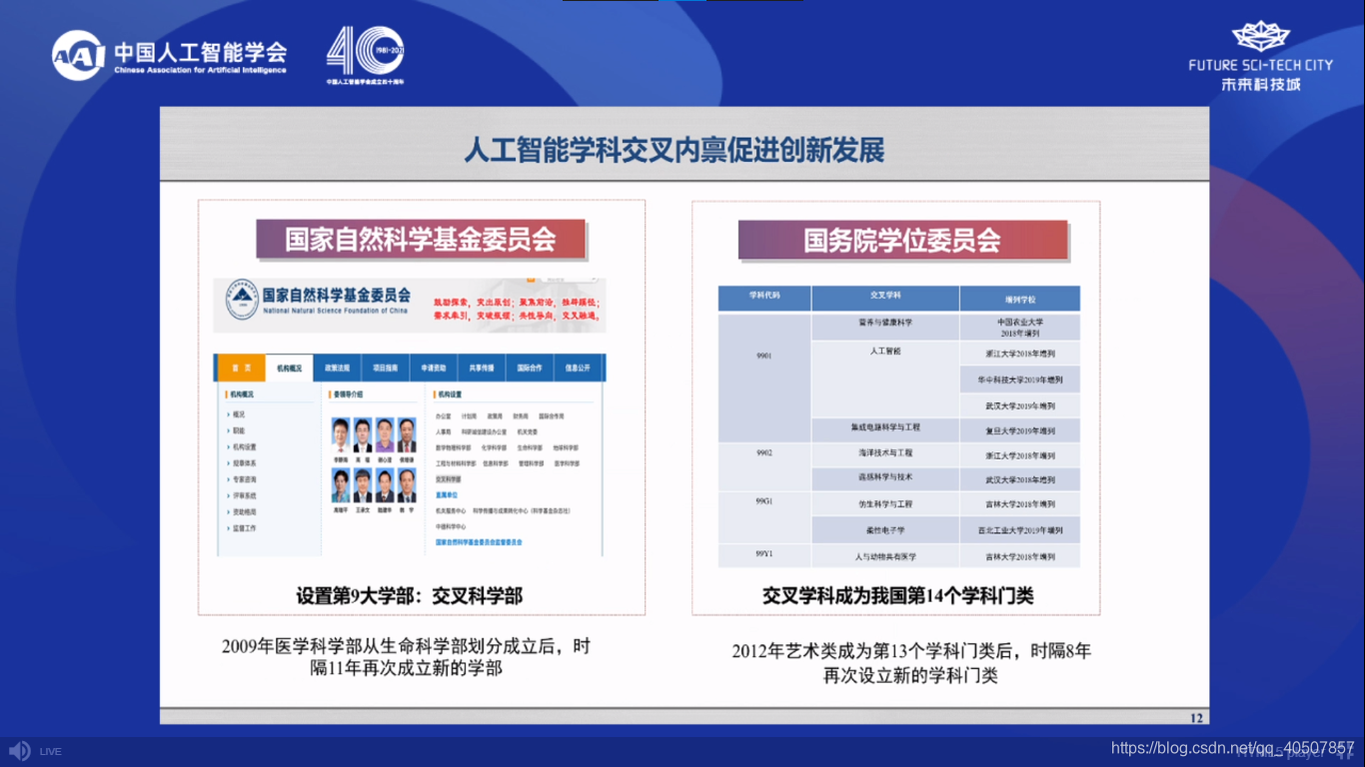Click the 营养与健康科学 cell
The image size is (1365, 767).
(885, 327)
